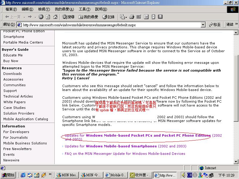
Task: Print the page with the printer icon
Action: point(132,17)
